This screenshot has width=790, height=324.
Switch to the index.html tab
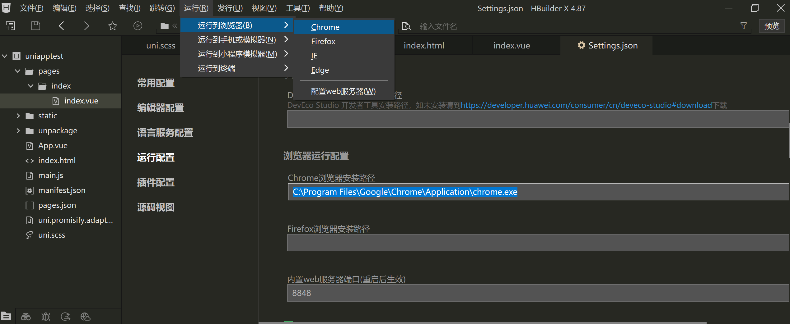coord(424,46)
